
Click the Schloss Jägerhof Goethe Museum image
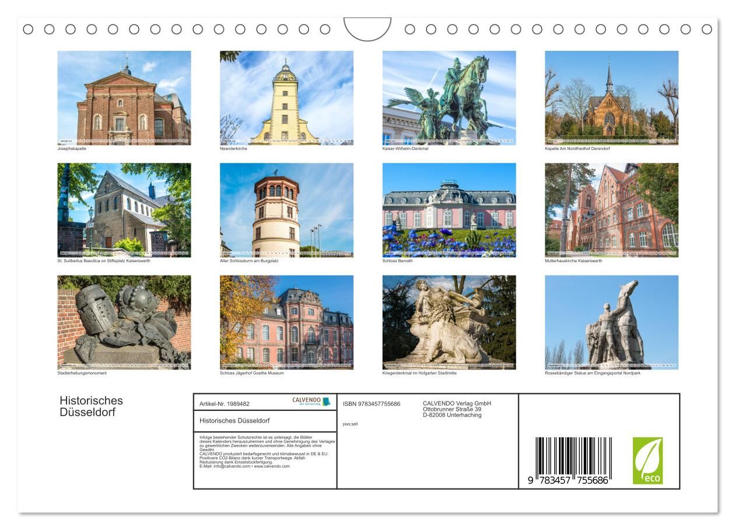point(286,322)
